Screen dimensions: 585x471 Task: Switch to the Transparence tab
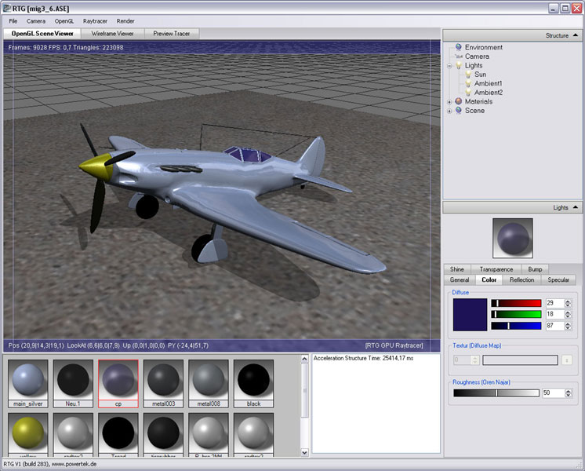(x=496, y=269)
